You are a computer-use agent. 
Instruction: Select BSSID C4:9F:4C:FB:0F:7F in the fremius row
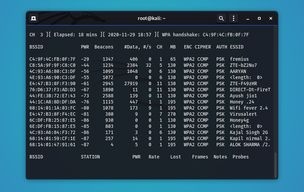pyautogui.click(x=52, y=59)
